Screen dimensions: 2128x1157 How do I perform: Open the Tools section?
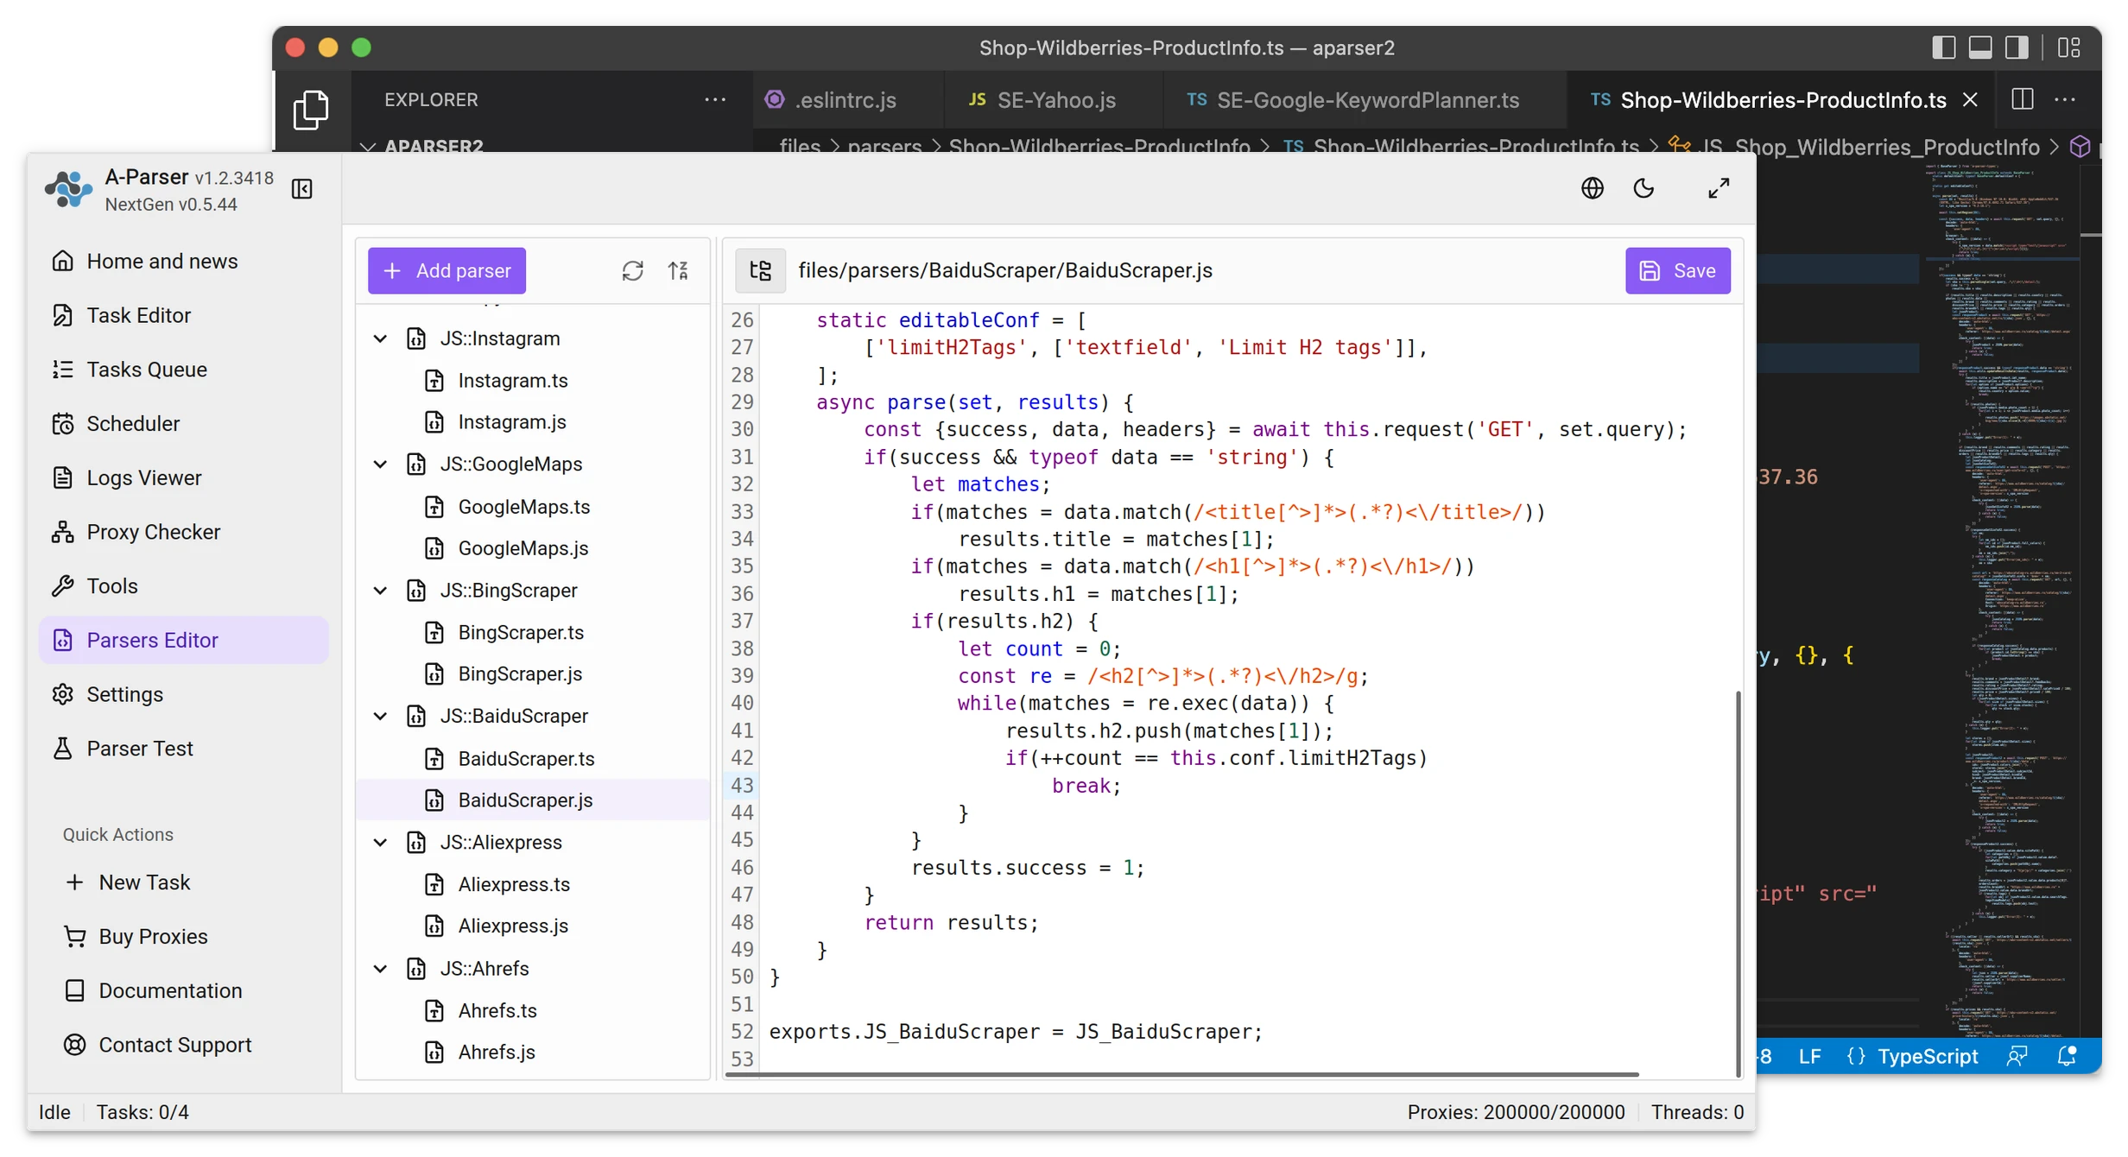click(x=184, y=586)
